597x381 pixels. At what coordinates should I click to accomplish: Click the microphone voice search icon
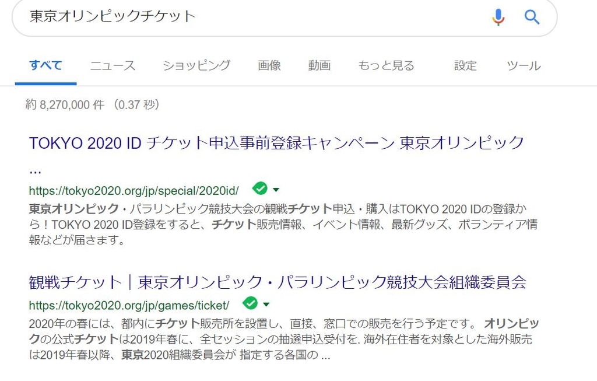click(x=498, y=17)
